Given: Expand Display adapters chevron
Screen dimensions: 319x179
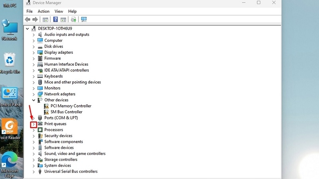Looking at the screenshot, I should (x=33, y=53).
